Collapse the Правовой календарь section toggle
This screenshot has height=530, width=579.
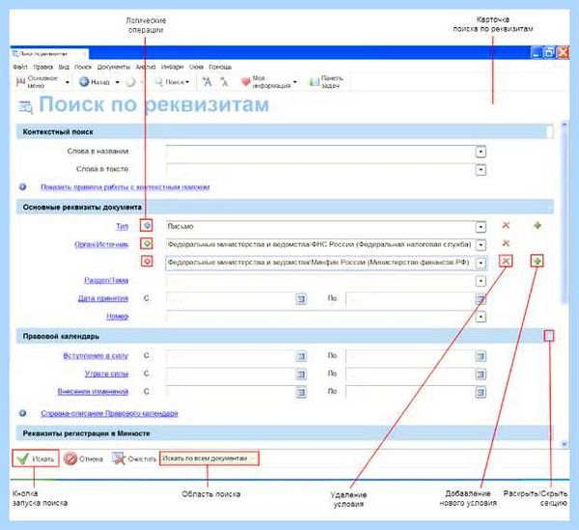coord(549,336)
